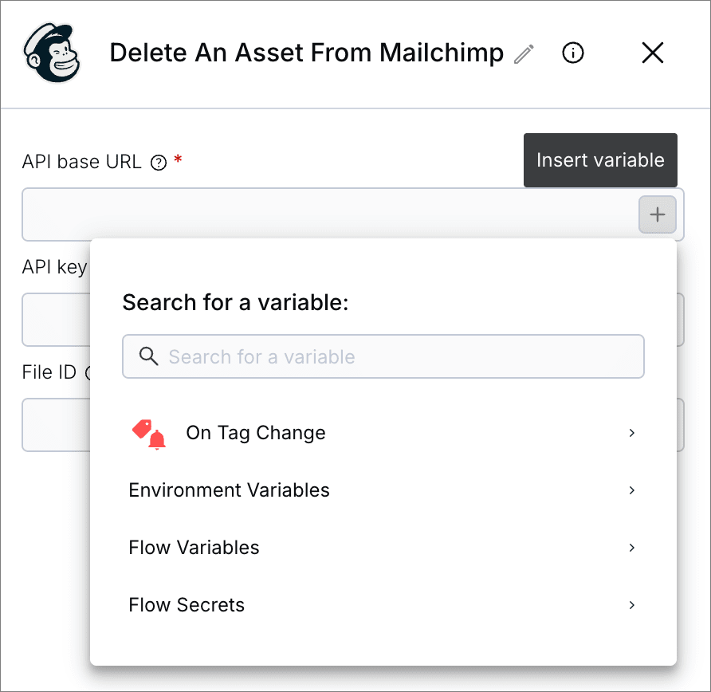Click the API key label
Image resolution: width=711 pixels, height=692 pixels.
[x=55, y=267]
